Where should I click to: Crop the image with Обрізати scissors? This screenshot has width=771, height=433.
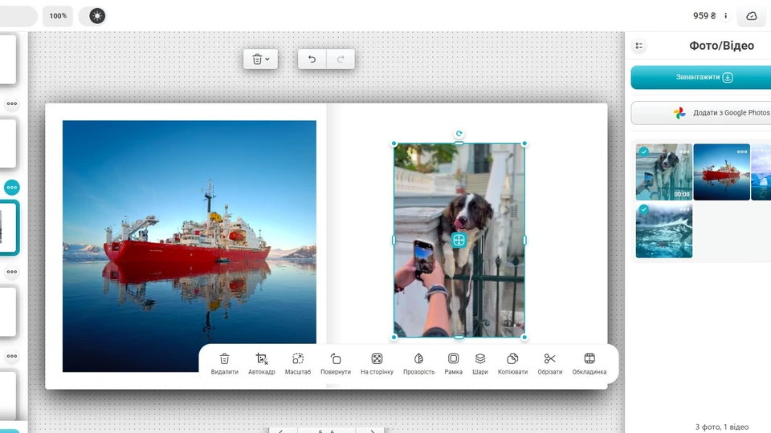tap(549, 364)
